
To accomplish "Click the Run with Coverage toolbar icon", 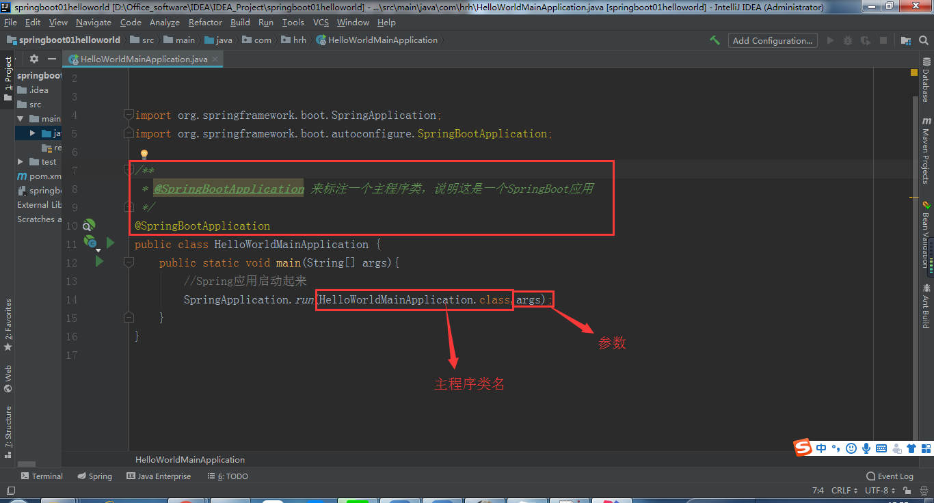I will click(x=866, y=40).
